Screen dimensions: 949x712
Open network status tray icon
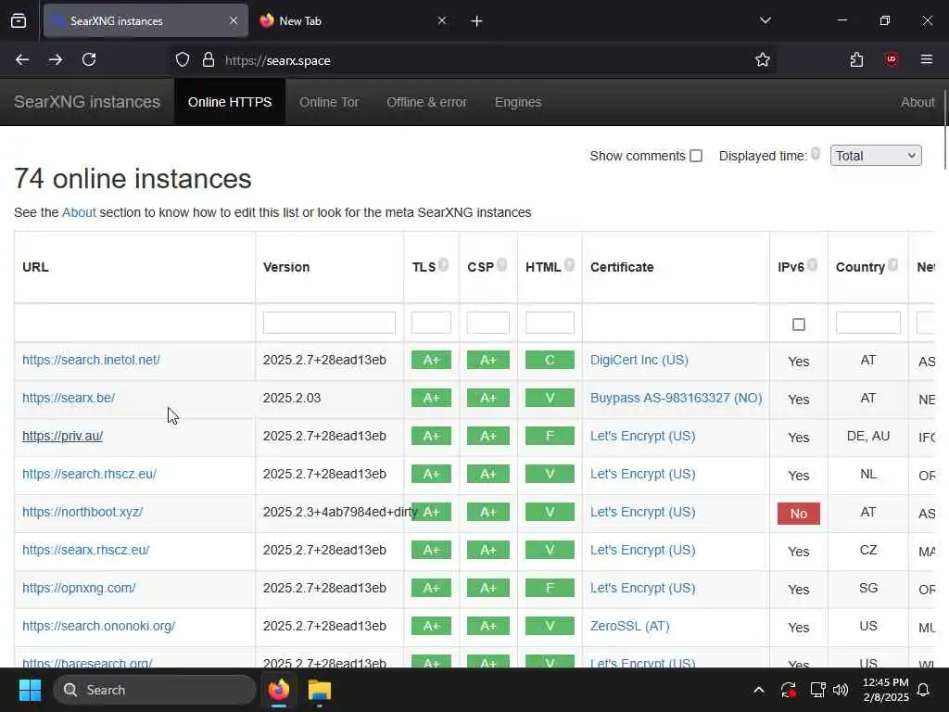817,690
